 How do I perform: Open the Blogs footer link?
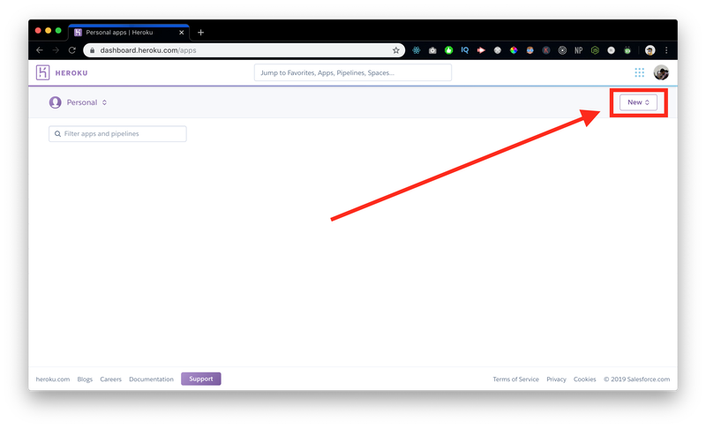(85, 379)
